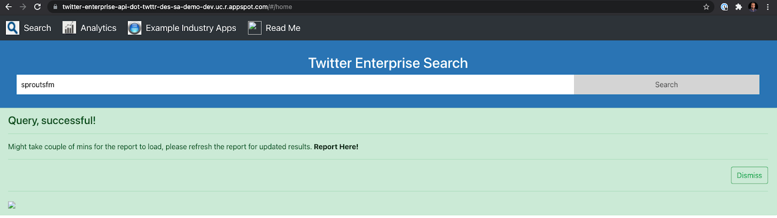777x218 pixels.
Task: Bookmark this page with the star icon
Action: [706, 7]
